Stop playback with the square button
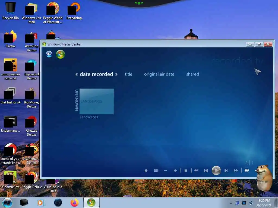 click(186, 171)
